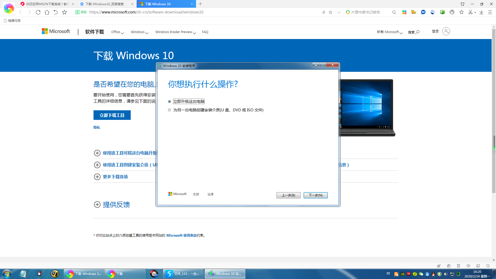Open the colorful grid apps extension icon
496x279 pixels.
click(x=404, y=12)
